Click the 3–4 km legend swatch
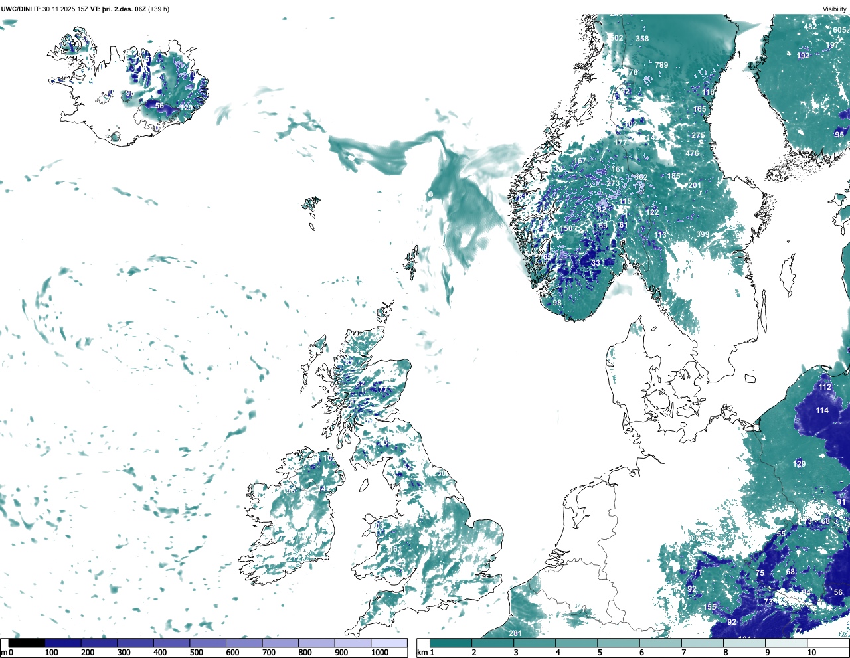Viewport: 850px width, 658px height. (x=535, y=643)
